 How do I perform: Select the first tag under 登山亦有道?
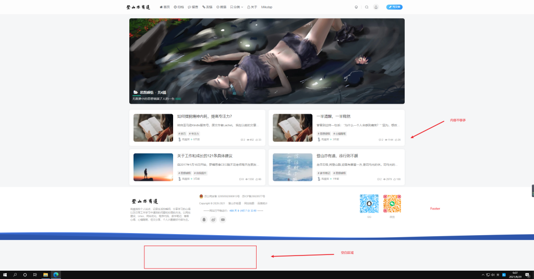(x=324, y=173)
